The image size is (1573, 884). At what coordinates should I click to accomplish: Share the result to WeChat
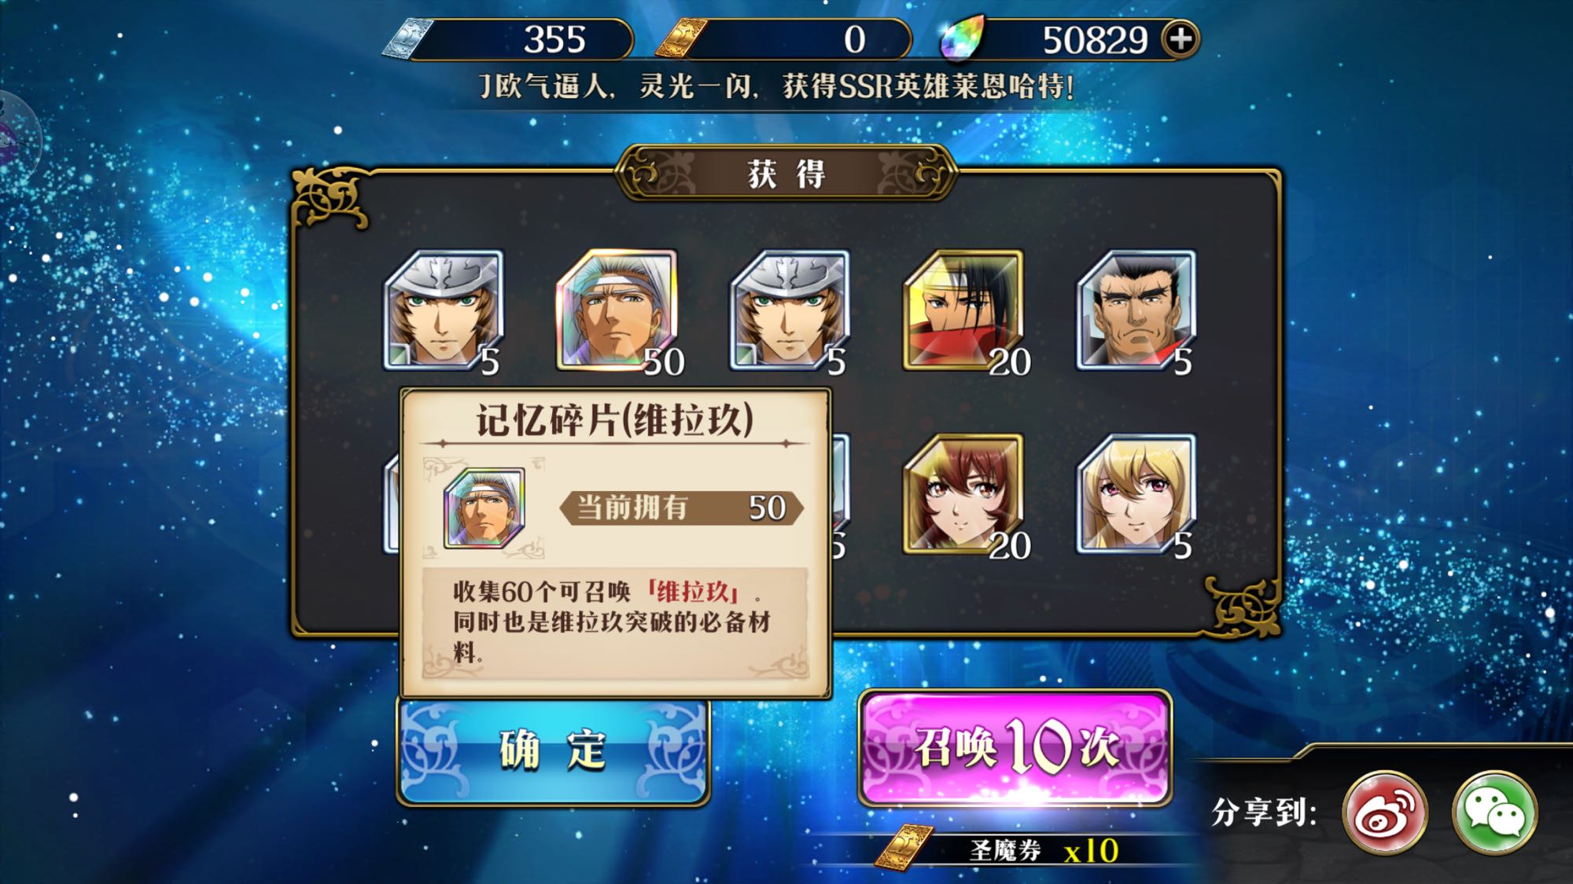pos(1494,812)
